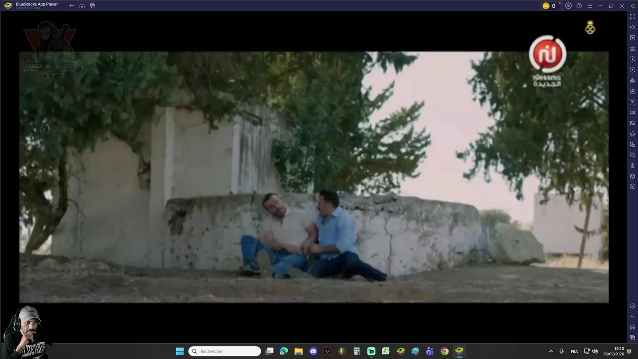Focus the Rechercher taskbar search box

point(224,351)
